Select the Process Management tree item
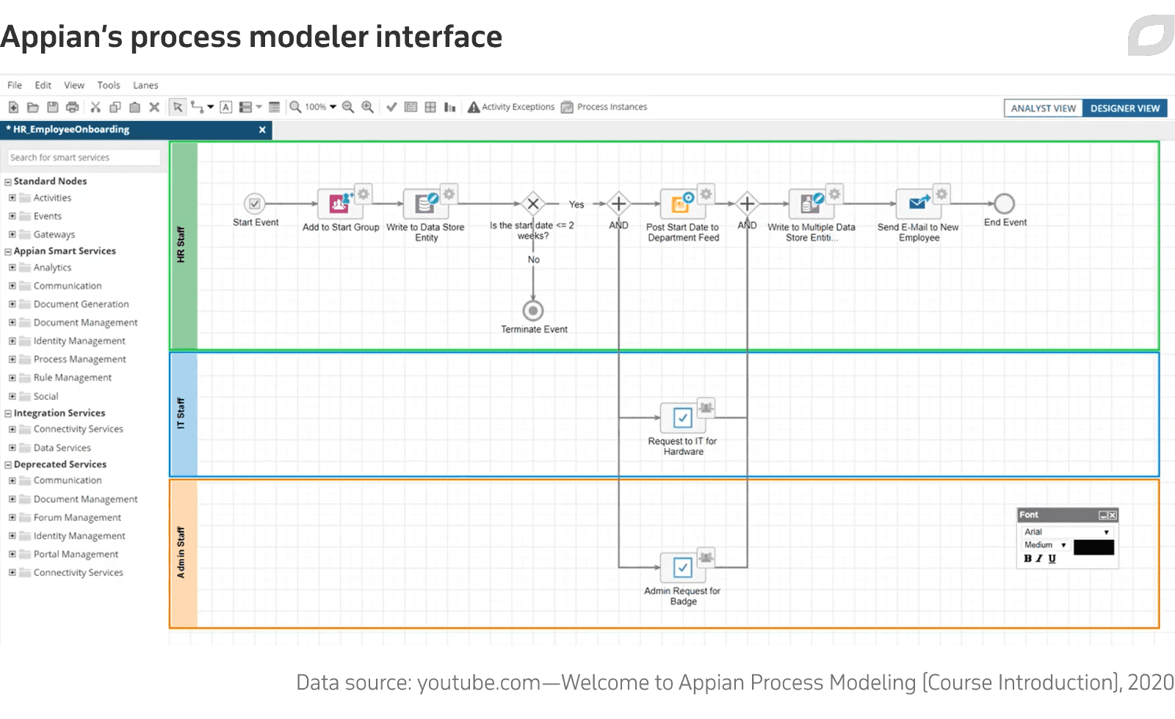The height and width of the screenshot is (719, 1175). click(79, 359)
